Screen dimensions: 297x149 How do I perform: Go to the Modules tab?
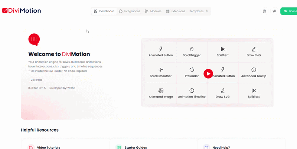(153, 11)
